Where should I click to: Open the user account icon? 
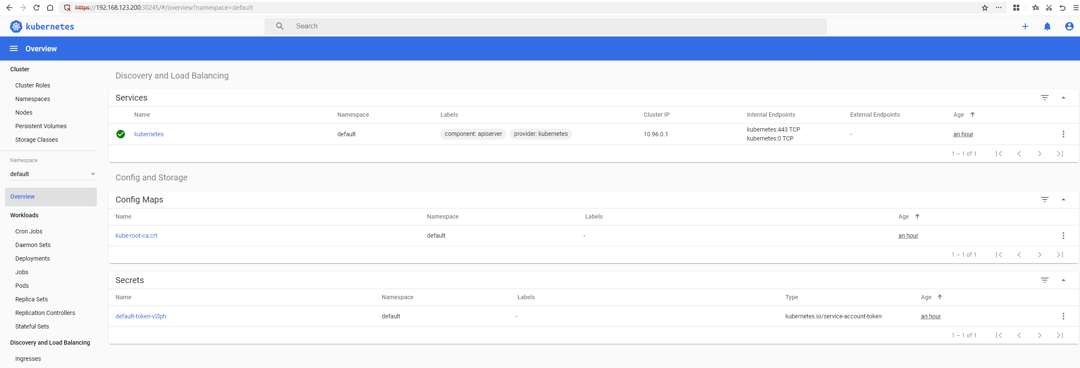click(1069, 26)
